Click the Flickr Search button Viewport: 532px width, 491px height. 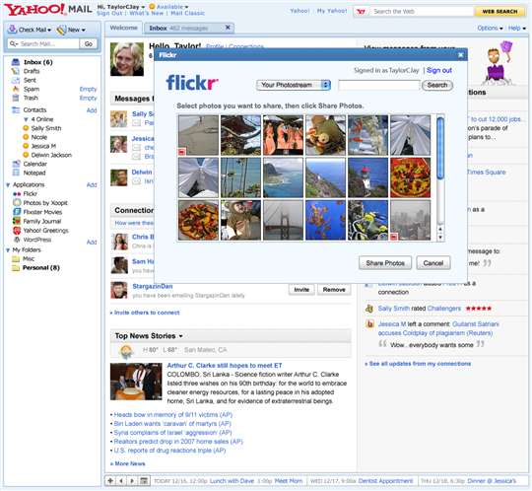point(437,85)
